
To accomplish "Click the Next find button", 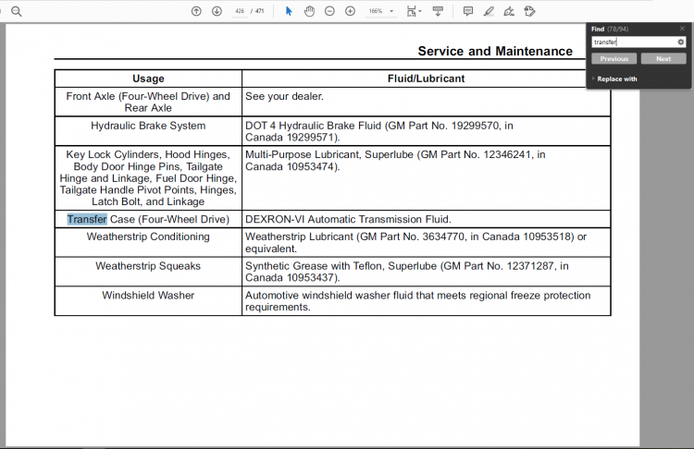I will (663, 59).
